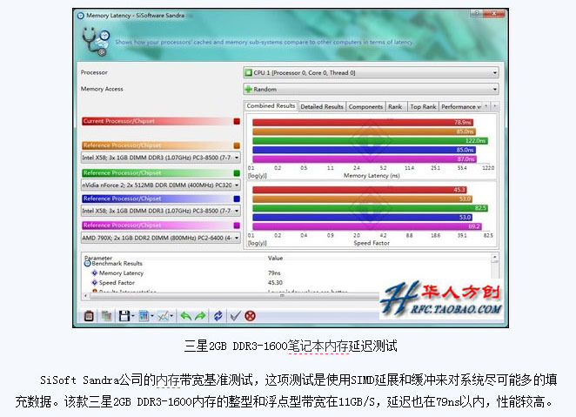Screen dimensions: 576x417
Task: Click the green 82.5 speed factor bar
Action: [x=370, y=208]
